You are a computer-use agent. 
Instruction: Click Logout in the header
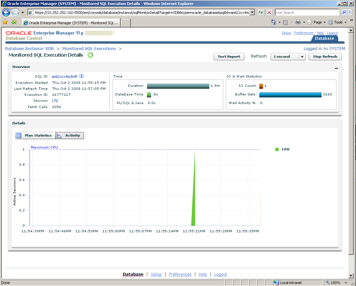click(332, 33)
